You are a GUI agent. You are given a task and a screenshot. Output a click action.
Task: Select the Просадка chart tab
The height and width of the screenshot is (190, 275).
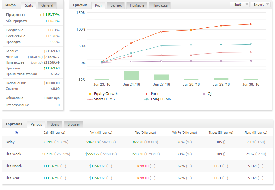click(x=160, y=5)
